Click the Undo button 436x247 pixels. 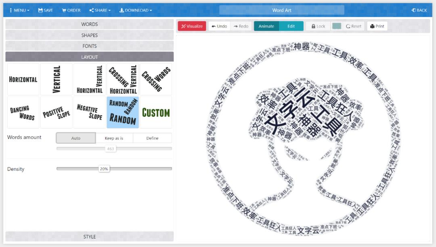219,26
